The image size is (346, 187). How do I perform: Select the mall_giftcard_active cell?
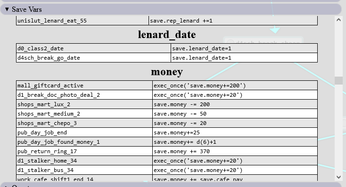[x=84, y=86]
